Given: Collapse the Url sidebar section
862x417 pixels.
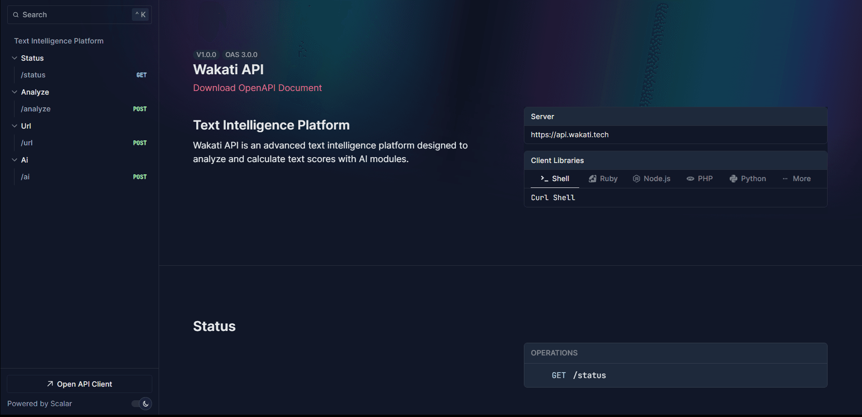Looking at the screenshot, I should tap(15, 126).
